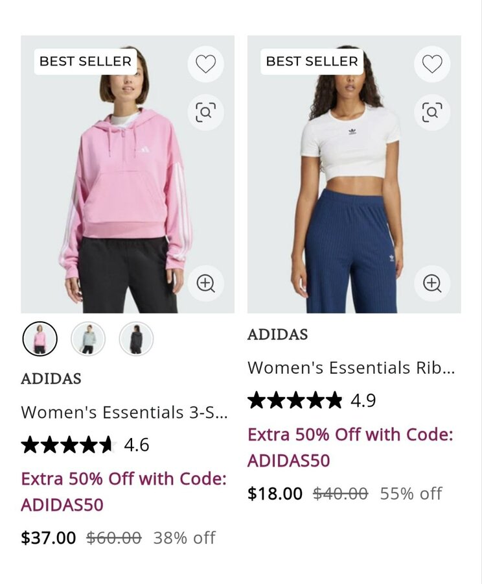Click Best Seller badge on hoodie
The image size is (482, 584).
(86, 62)
